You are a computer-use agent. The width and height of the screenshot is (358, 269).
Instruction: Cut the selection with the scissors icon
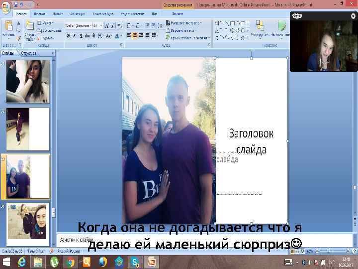point(19,23)
